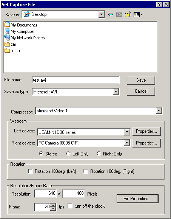Select the My Computer icon
The width and height of the screenshot is (171, 219).
pyautogui.click(x=7, y=31)
